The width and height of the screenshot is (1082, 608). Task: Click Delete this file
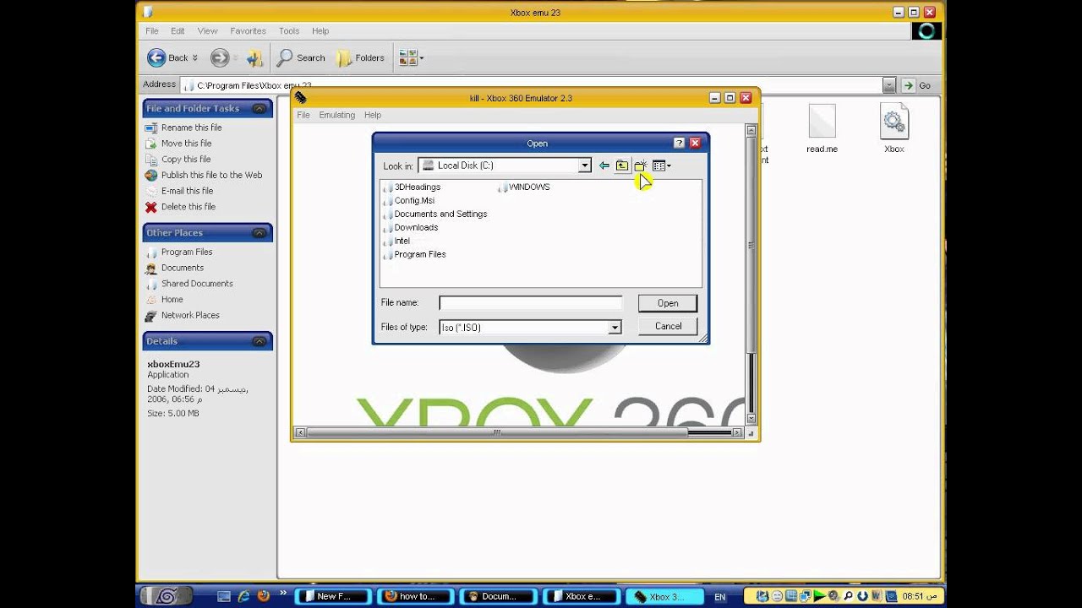[188, 207]
